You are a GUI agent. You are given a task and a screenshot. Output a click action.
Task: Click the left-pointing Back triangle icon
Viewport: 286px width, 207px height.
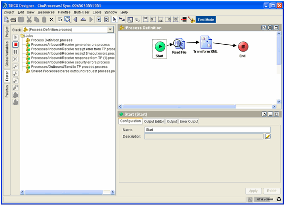[75, 20]
